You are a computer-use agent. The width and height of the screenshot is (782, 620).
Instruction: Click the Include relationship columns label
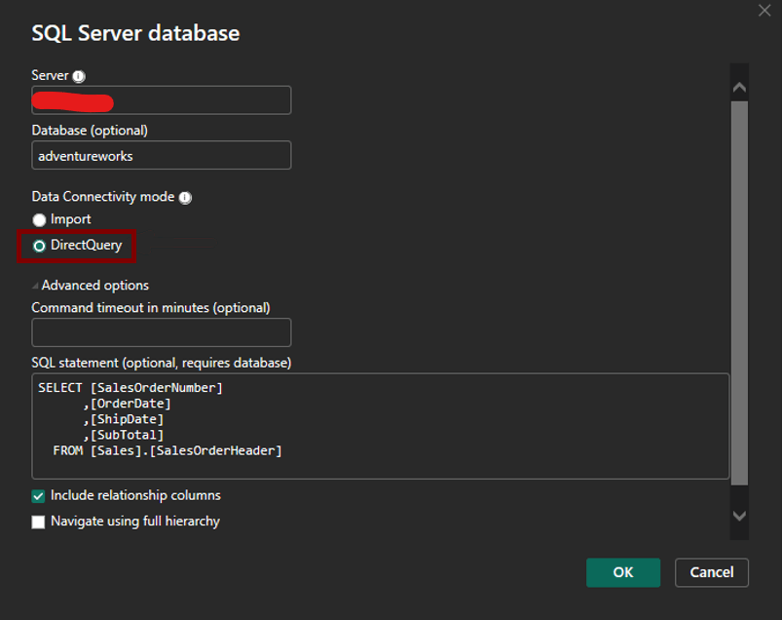tap(135, 495)
